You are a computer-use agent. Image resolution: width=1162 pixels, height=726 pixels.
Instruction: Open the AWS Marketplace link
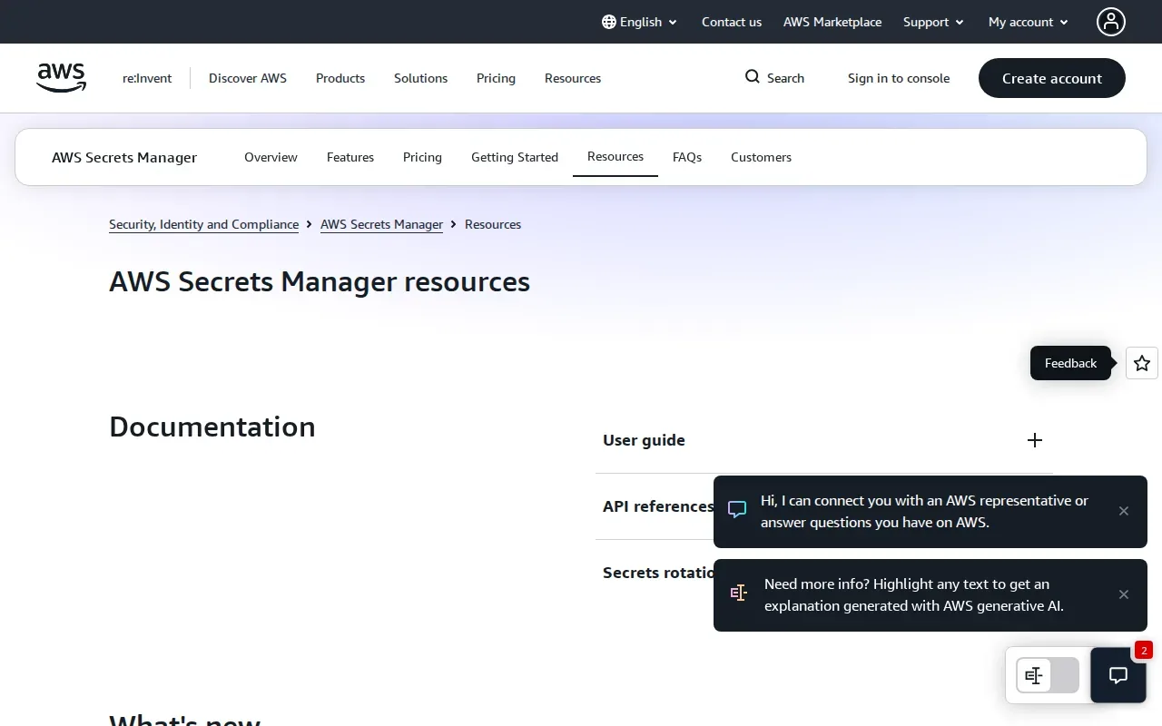[x=832, y=22]
